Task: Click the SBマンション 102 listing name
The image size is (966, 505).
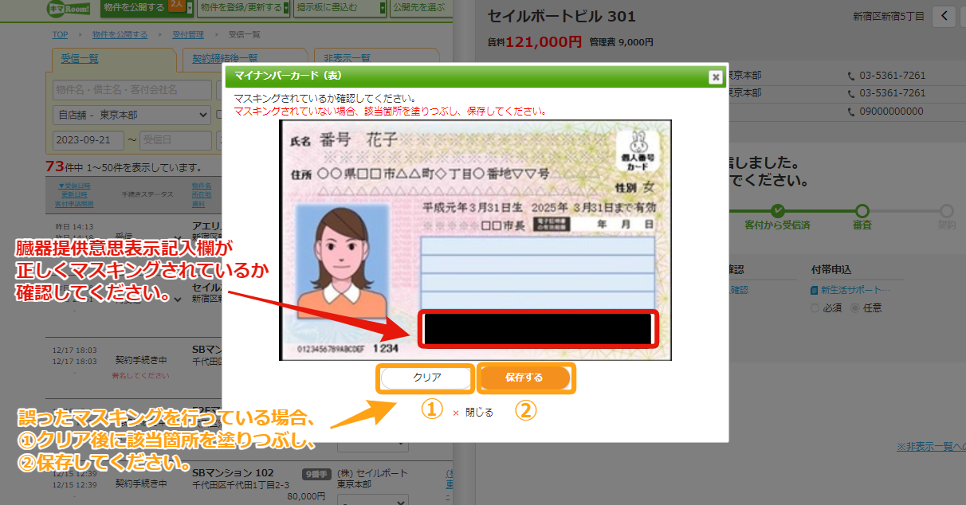Action: [x=233, y=472]
